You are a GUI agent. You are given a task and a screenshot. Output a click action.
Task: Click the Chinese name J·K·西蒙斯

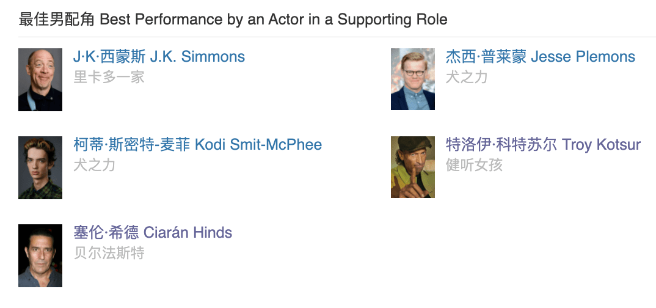click(109, 57)
